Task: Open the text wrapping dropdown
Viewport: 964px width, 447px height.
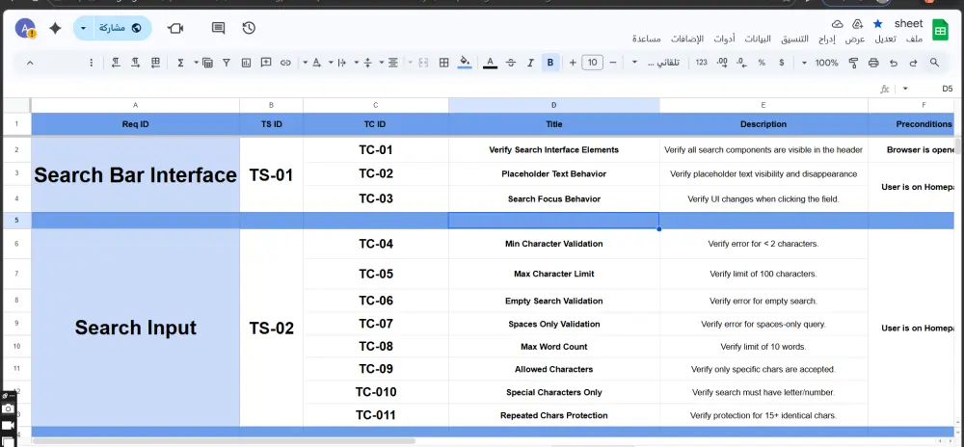Action: [x=338, y=63]
